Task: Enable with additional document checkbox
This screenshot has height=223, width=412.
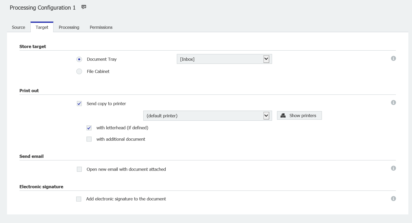Action: [89, 139]
